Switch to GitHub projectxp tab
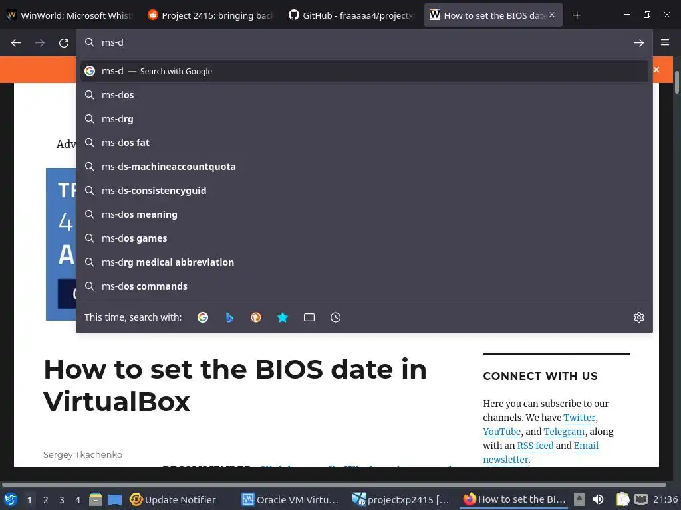The image size is (681, 510). [352, 15]
